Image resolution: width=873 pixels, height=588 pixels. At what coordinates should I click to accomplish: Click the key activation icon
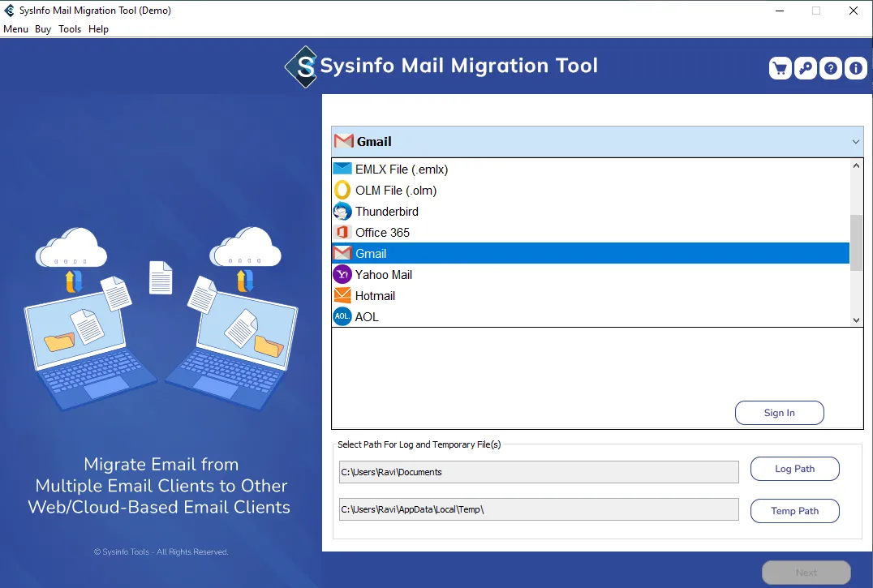click(x=805, y=68)
